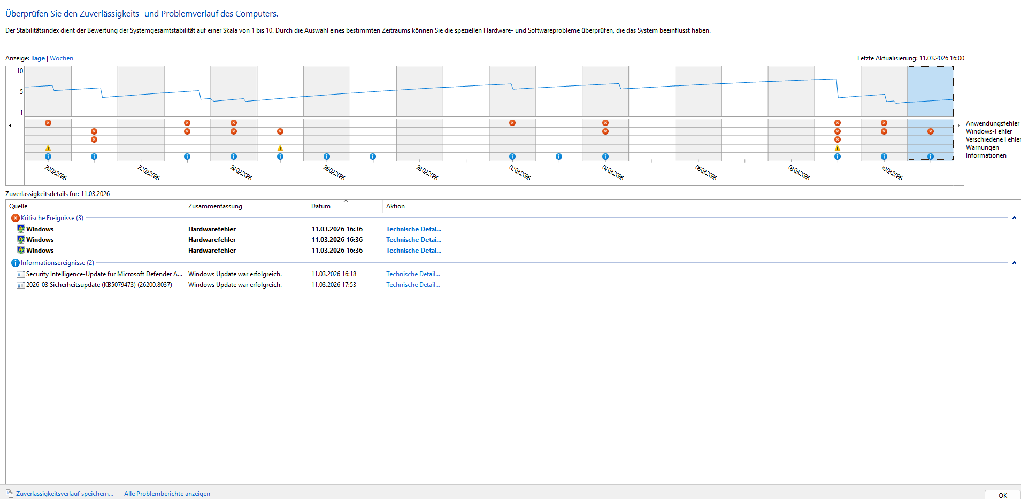Click the Informationen legend label
The height and width of the screenshot is (499, 1021).
pyautogui.click(x=986, y=155)
